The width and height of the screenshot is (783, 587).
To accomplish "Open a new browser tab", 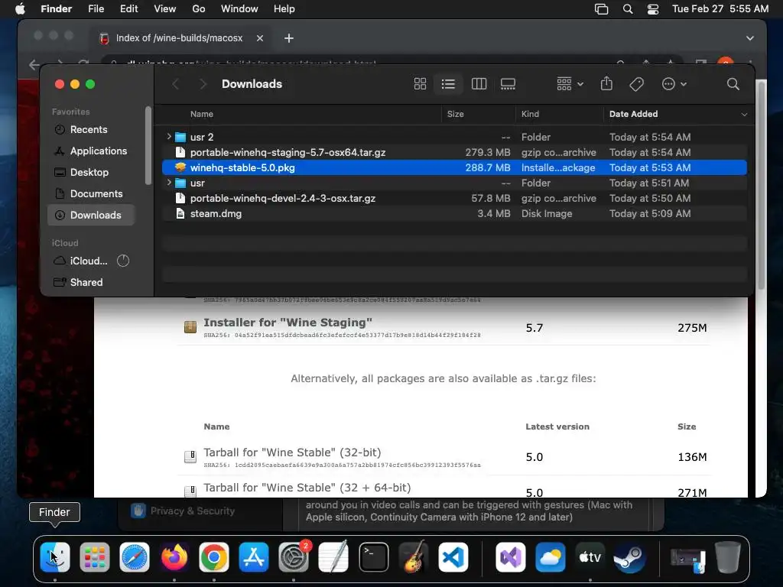I will tap(288, 38).
